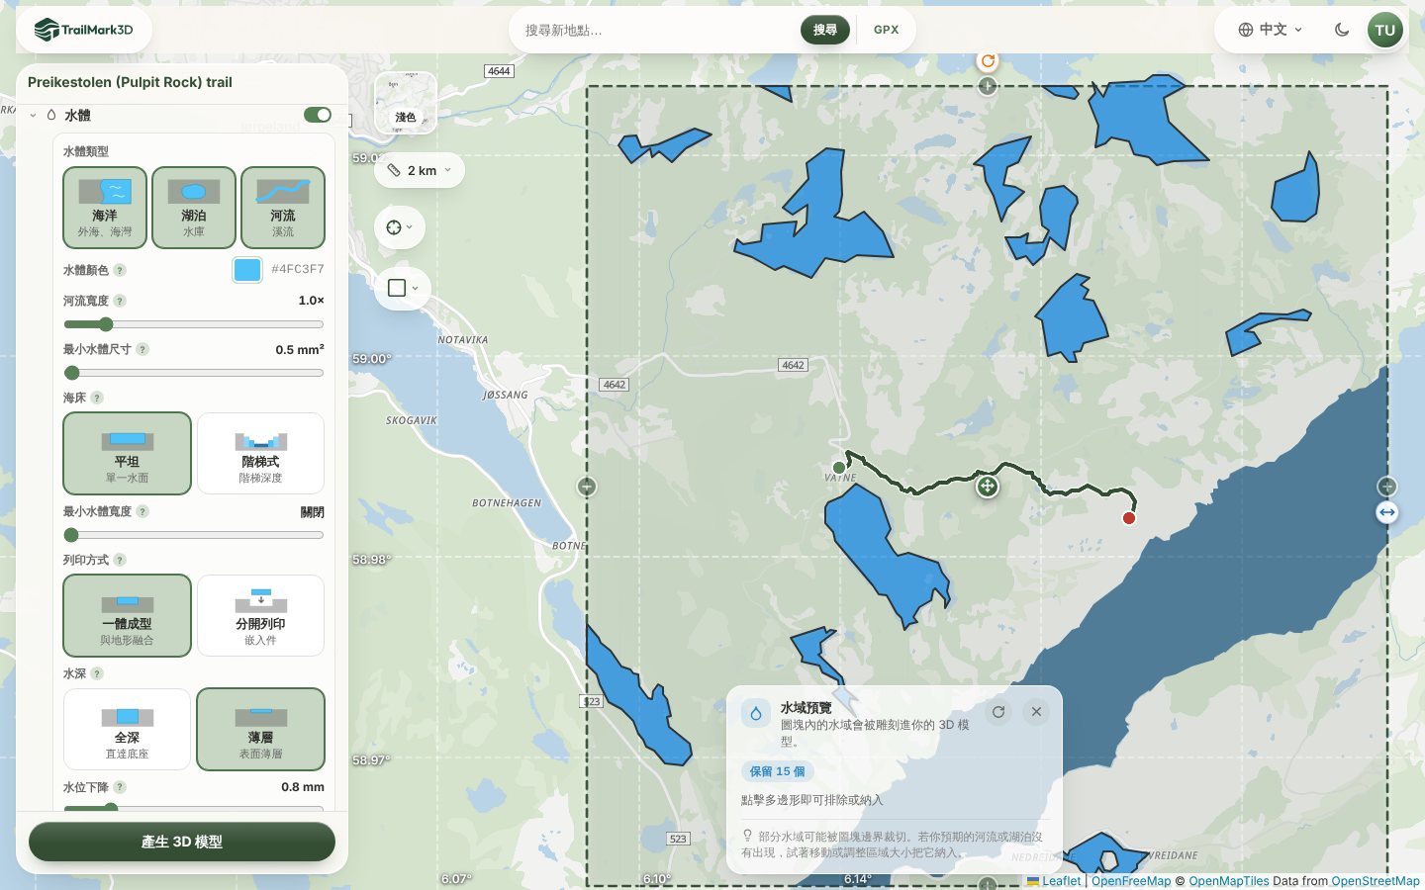1425x890 pixels.
Task: Click the move handle on the trail center
Action: coord(988,486)
